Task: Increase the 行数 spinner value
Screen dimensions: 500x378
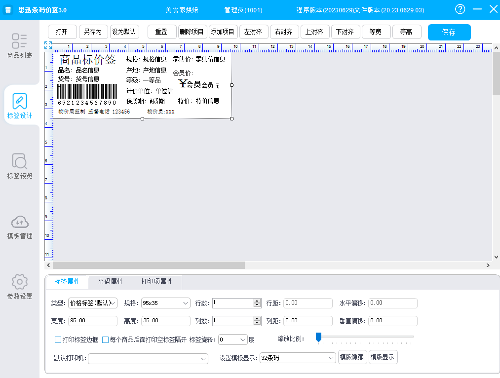Action: tap(257, 301)
